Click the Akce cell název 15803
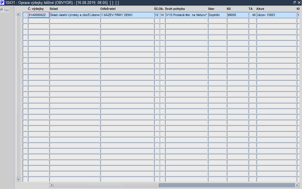The width and height of the screenshot is (302, 189). point(276,15)
